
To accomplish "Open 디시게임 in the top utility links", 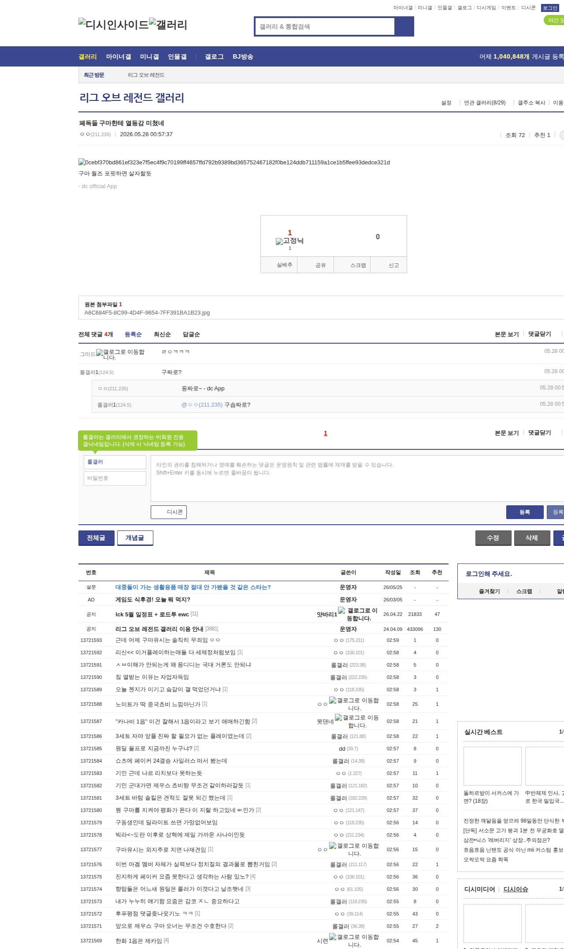I will point(486,7).
